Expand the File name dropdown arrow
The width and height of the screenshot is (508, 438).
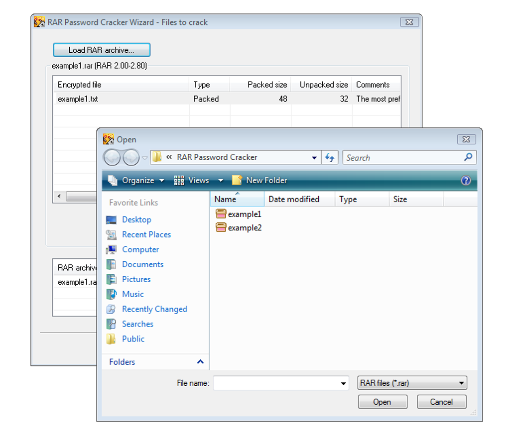344,384
